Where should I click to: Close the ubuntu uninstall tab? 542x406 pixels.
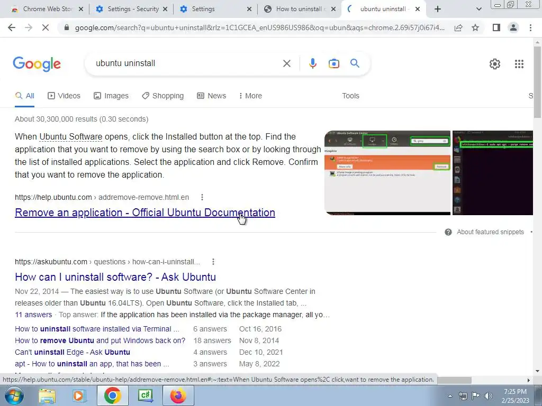[x=418, y=9]
